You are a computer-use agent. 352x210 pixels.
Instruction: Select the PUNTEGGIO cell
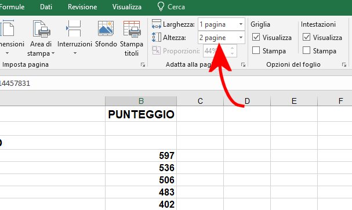141,114
